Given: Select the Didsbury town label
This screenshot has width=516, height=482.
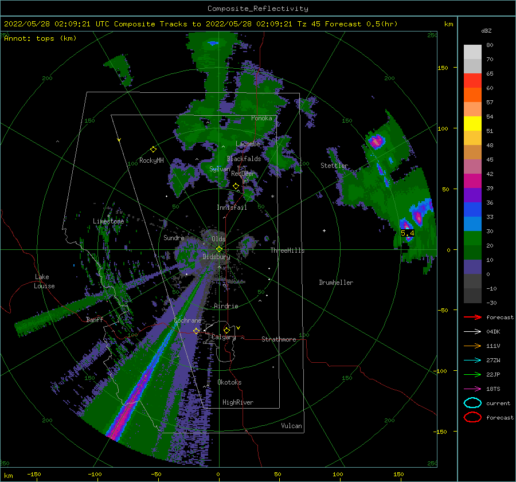Looking at the screenshot, I should pos(216,257).
